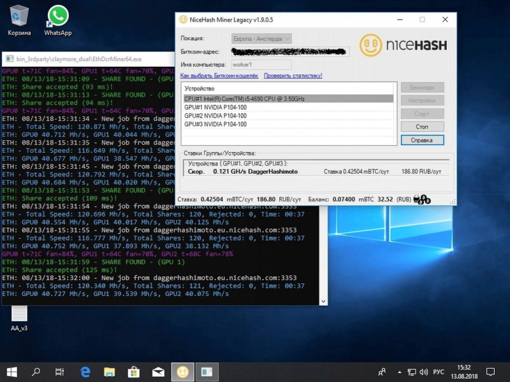This screenshot has height=382, width=510.
Task: Click the NiceHash logo in the miner window
Action: (x=404, y=45)
